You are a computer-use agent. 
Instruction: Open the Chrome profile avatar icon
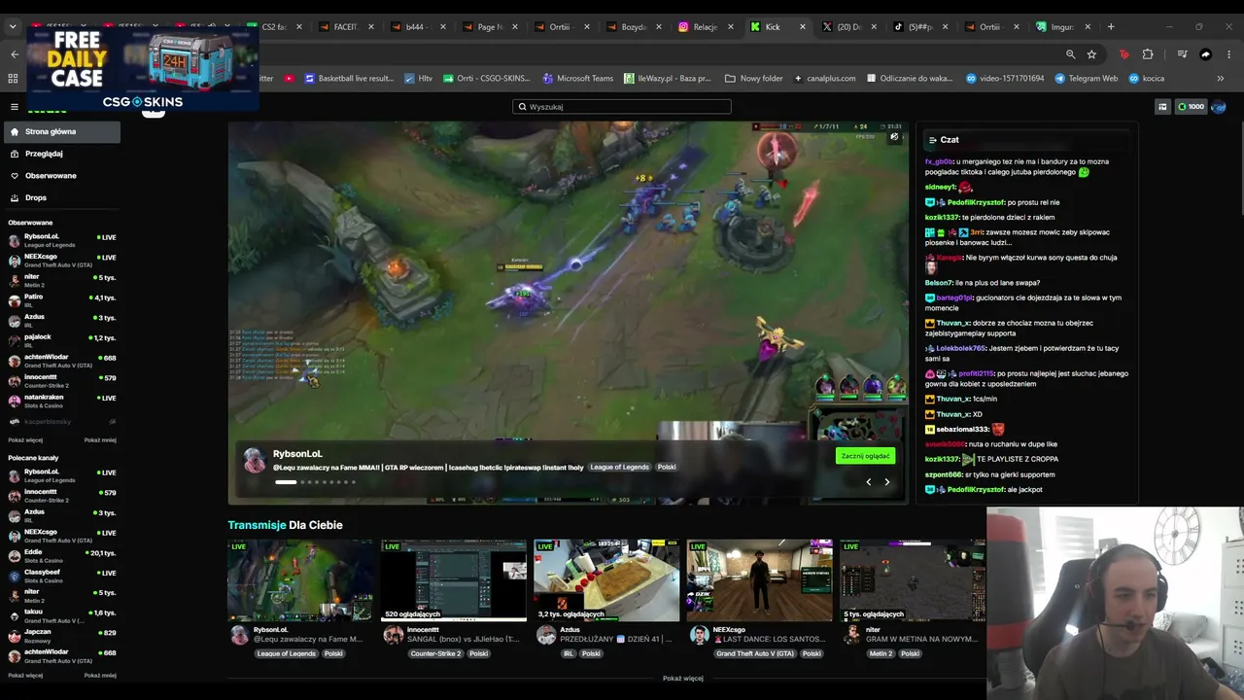point(1206,54)
